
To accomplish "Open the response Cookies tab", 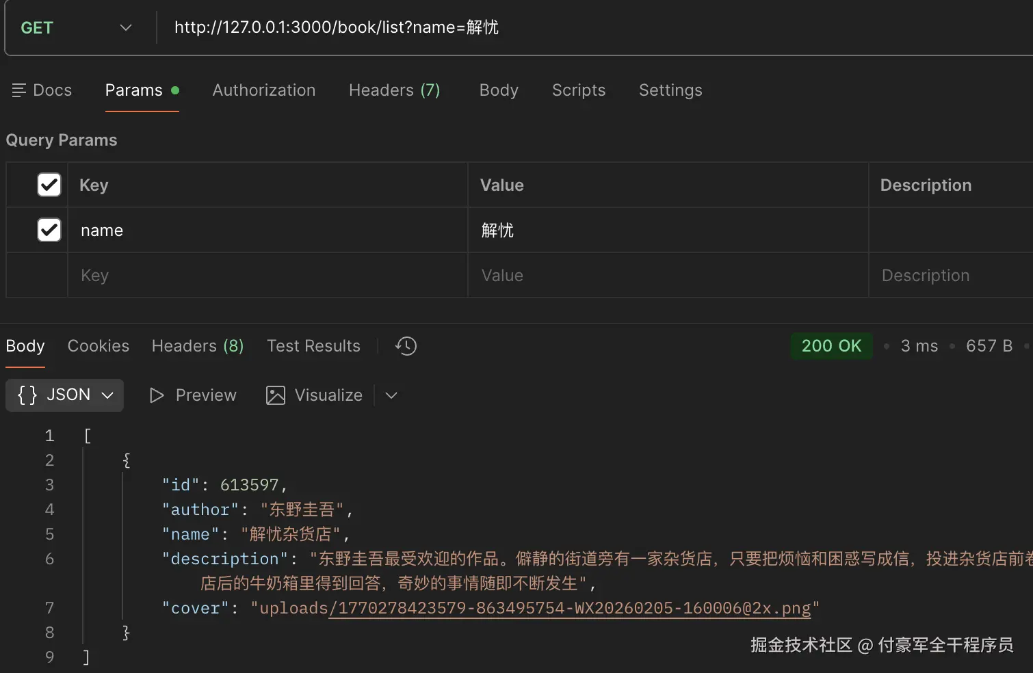I will pos(99,346).
